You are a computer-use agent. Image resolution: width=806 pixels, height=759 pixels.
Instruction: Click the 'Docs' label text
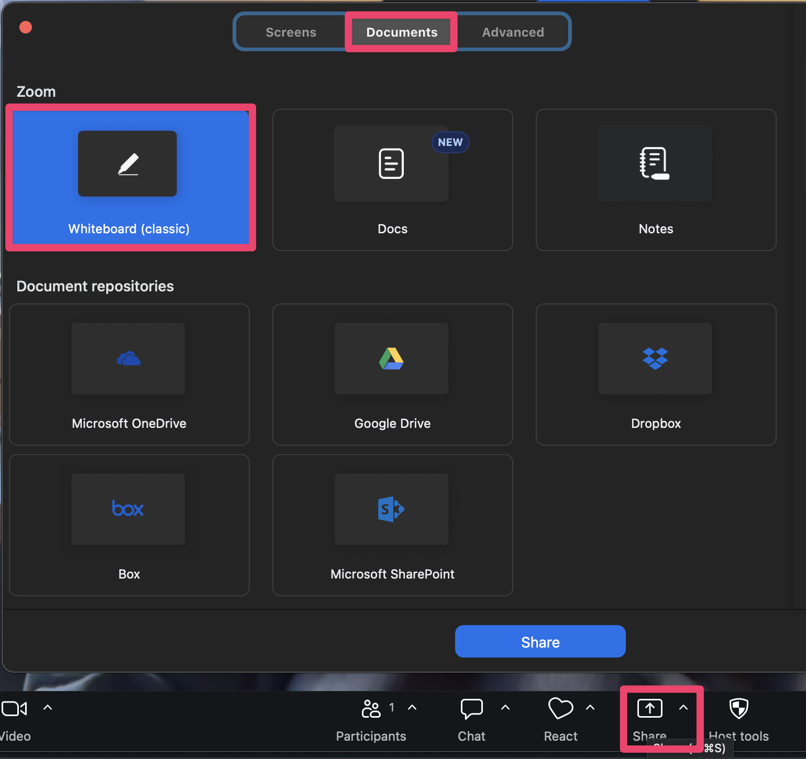(x=392, y=229)
